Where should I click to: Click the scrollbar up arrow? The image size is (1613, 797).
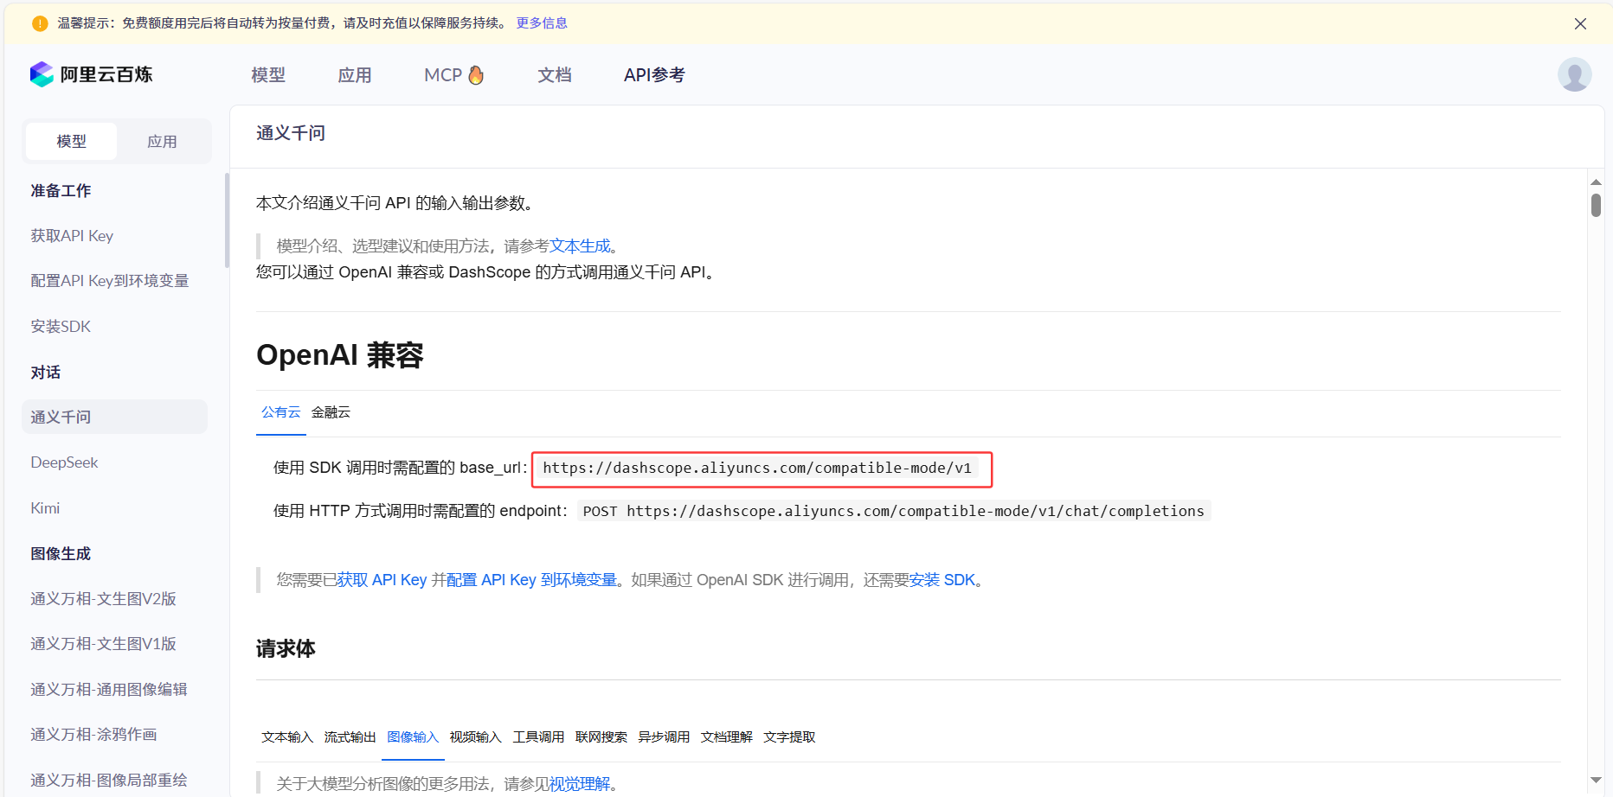(x=1596, y=182)
